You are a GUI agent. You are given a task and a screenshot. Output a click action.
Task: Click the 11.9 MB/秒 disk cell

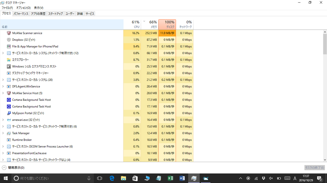[167, 33]
